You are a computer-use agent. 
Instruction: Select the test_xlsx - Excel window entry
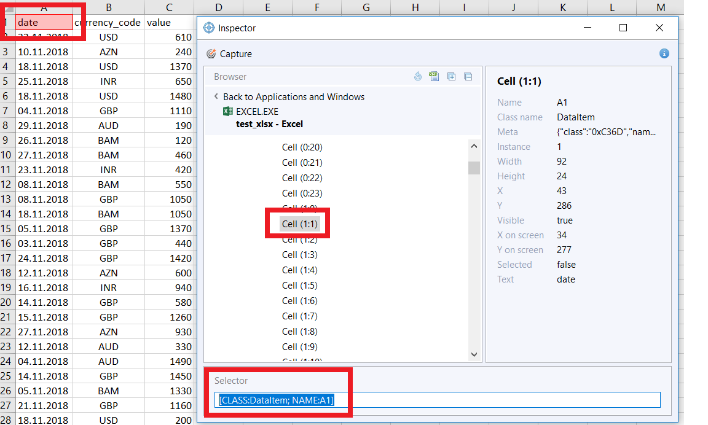point(269,124)
